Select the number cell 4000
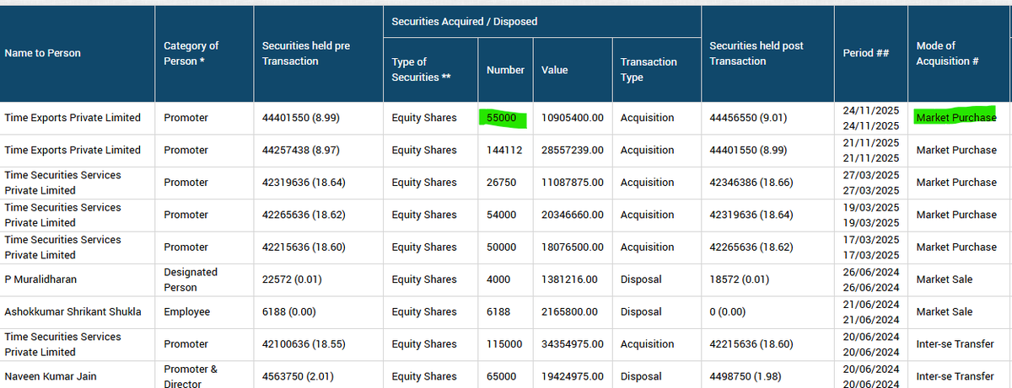Screen dimensions: 1012x388 [x=498, y=279]
